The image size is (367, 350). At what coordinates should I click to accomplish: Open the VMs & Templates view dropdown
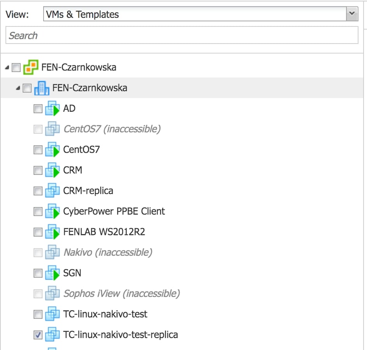[352, 14]
